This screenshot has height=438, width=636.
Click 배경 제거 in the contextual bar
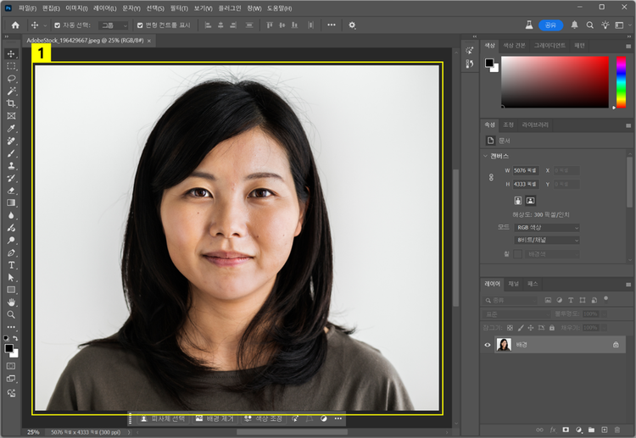(x=215, y=419)
